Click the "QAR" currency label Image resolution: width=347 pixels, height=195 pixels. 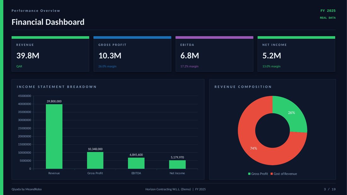pyautogui.click(x=19, y=66)
